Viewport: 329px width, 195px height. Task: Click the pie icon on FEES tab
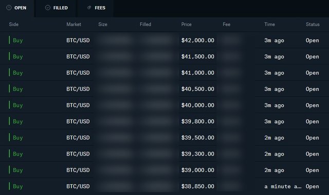click(x=89, y=8)
